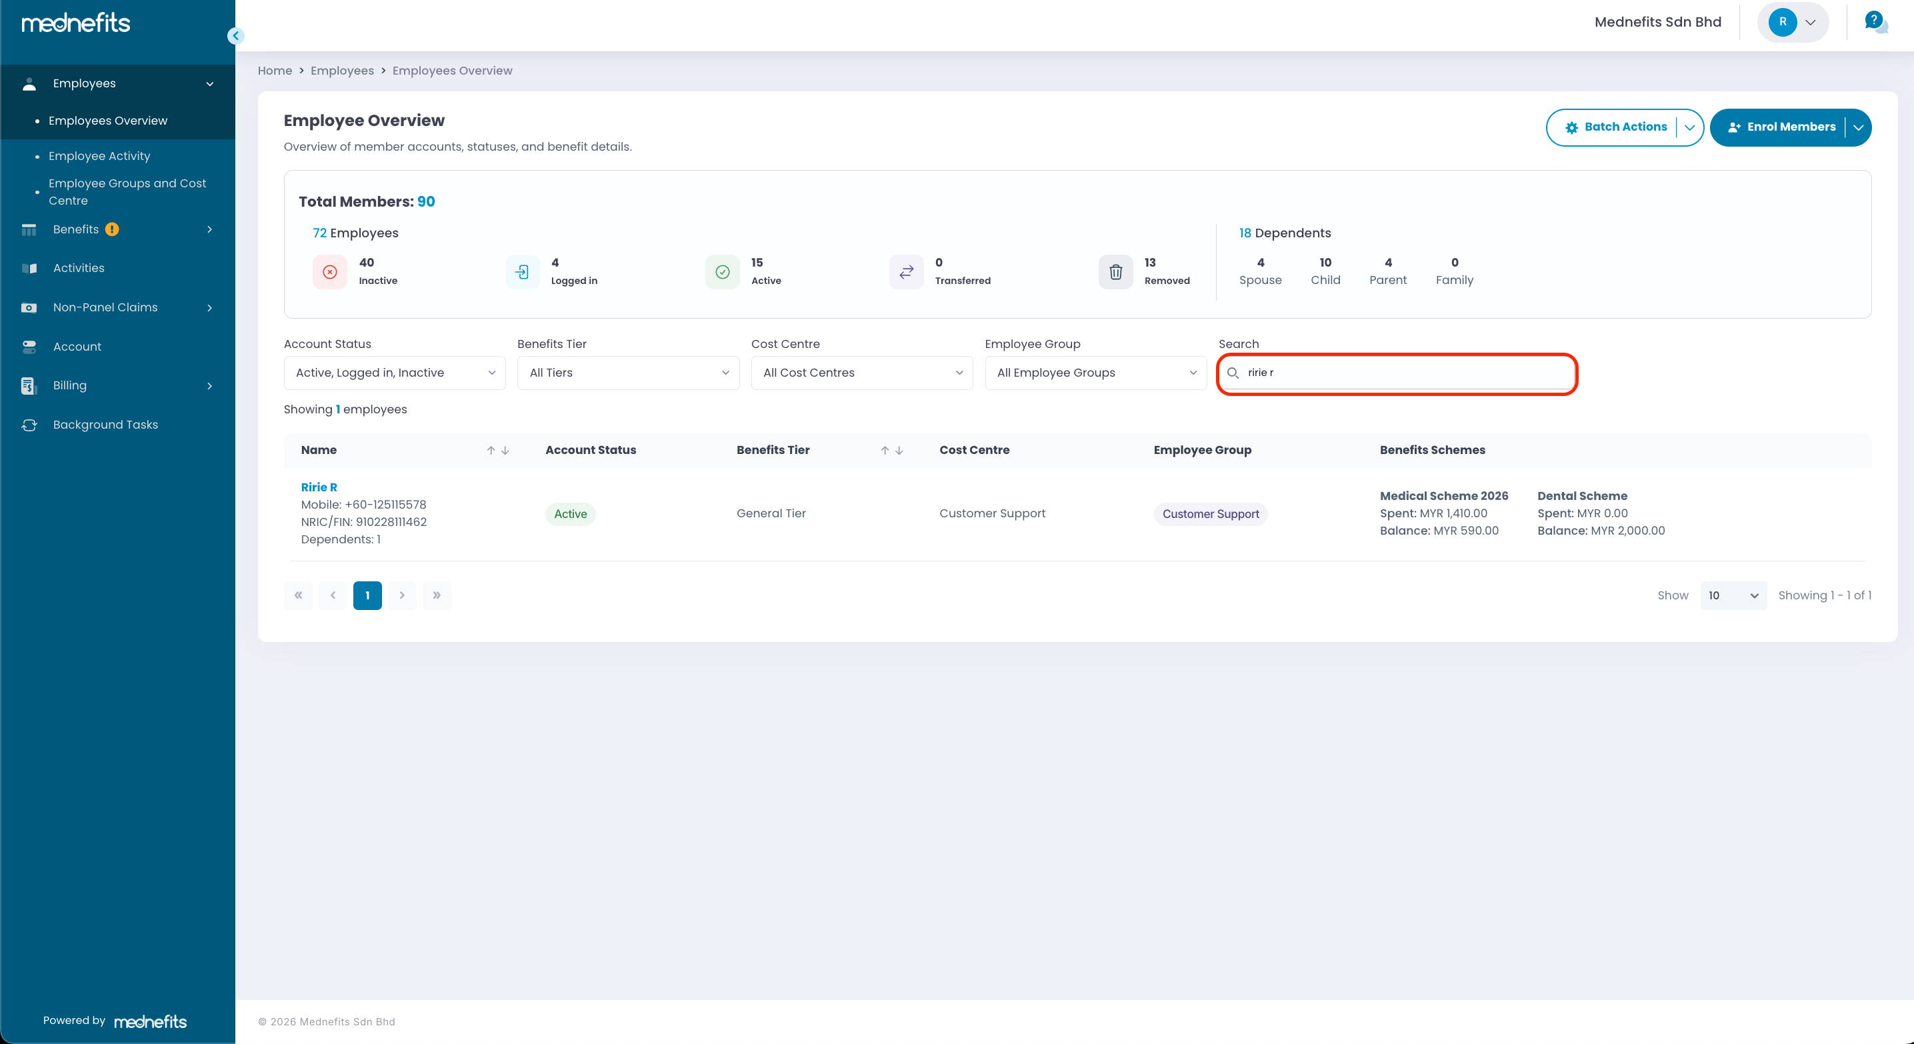Open the help chat icon

[x=1875, y=21]
